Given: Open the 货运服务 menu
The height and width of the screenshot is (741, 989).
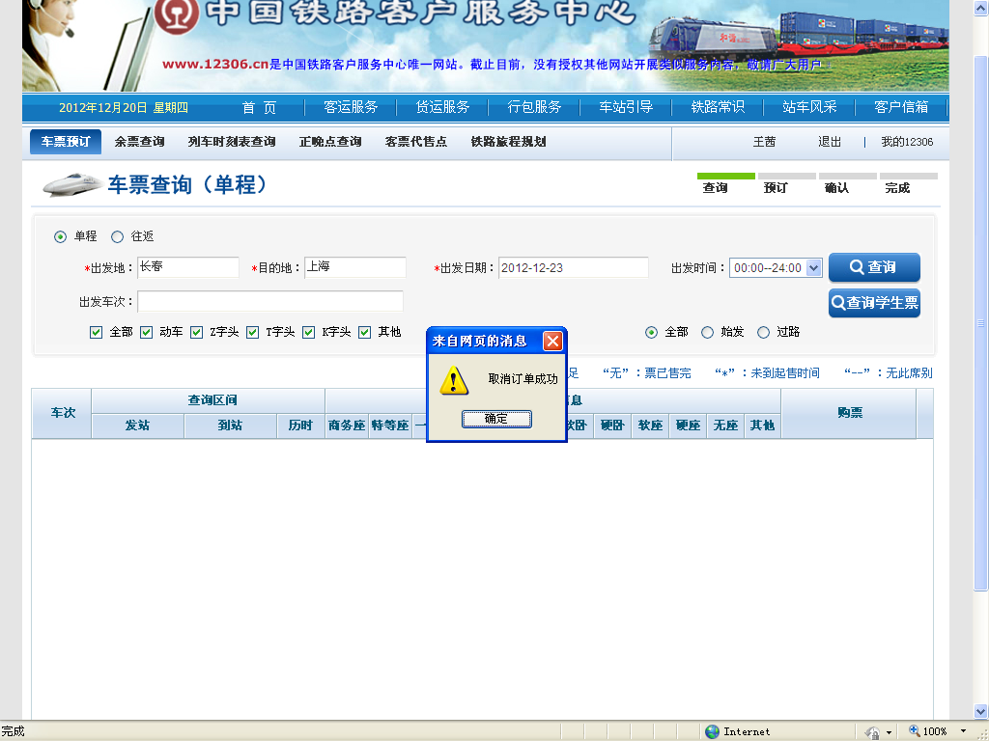Looking at the screenshot, I should tap(442, 108).
